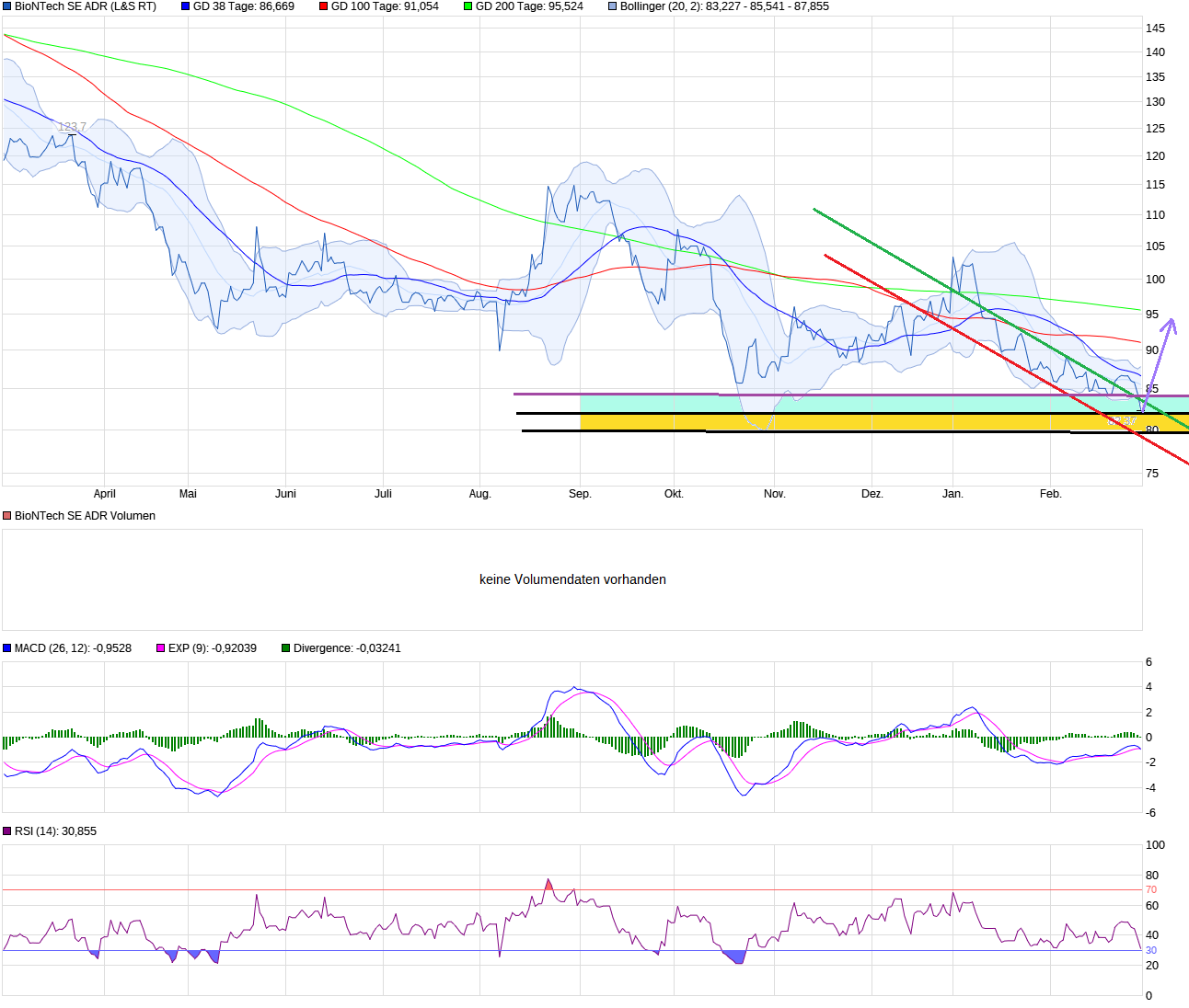
Task: Click the blue GD 38 Tage legend swatch
Action: coord(185,6)
